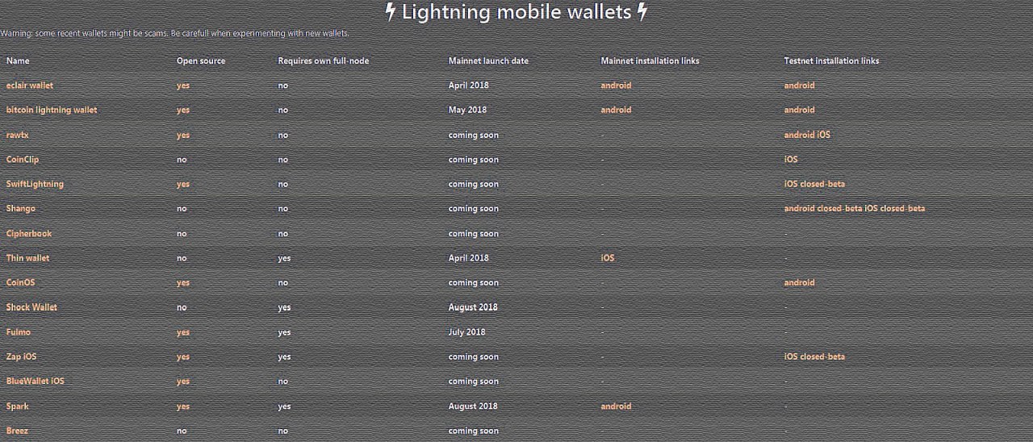Open CoinOS's testnet android link

point(800,283)
